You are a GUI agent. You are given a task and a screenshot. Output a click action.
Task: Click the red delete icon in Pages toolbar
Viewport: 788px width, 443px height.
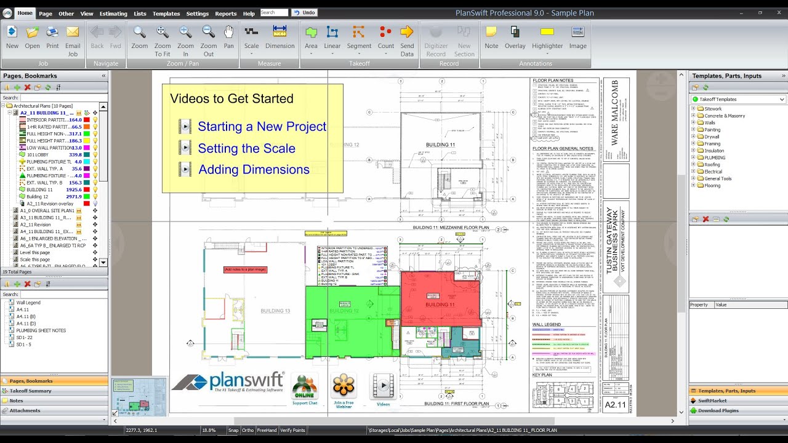(27, 87)
